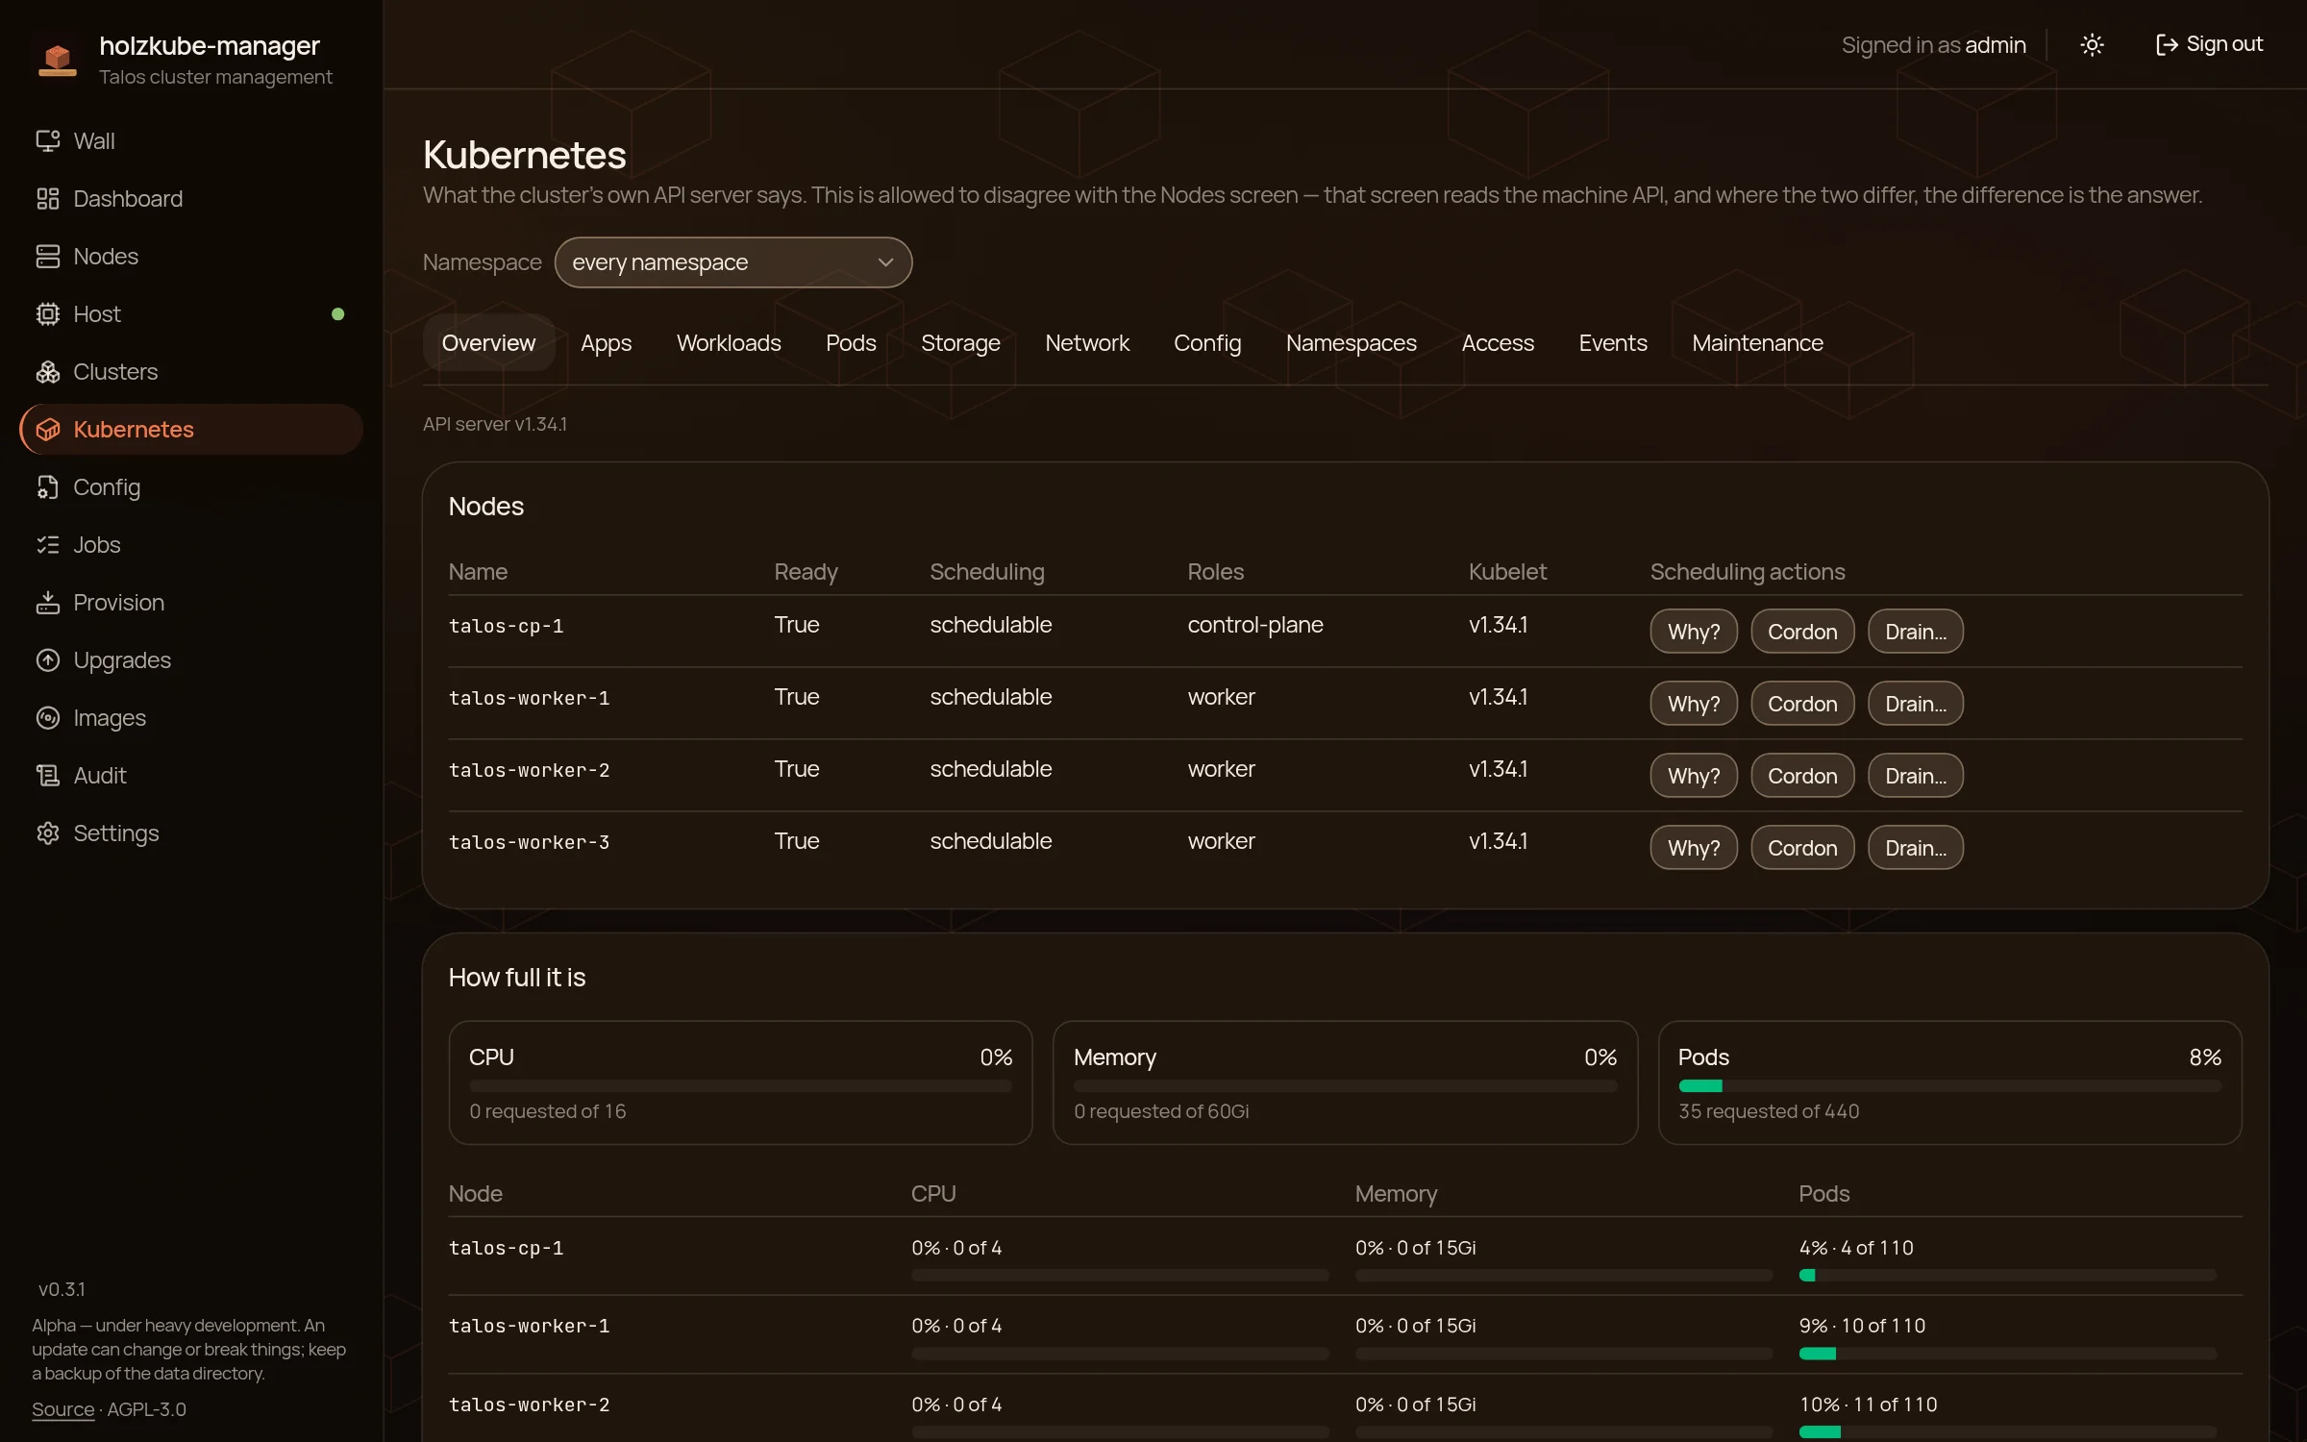Expand the Namespace dropdown

click(x=733, y=262)
